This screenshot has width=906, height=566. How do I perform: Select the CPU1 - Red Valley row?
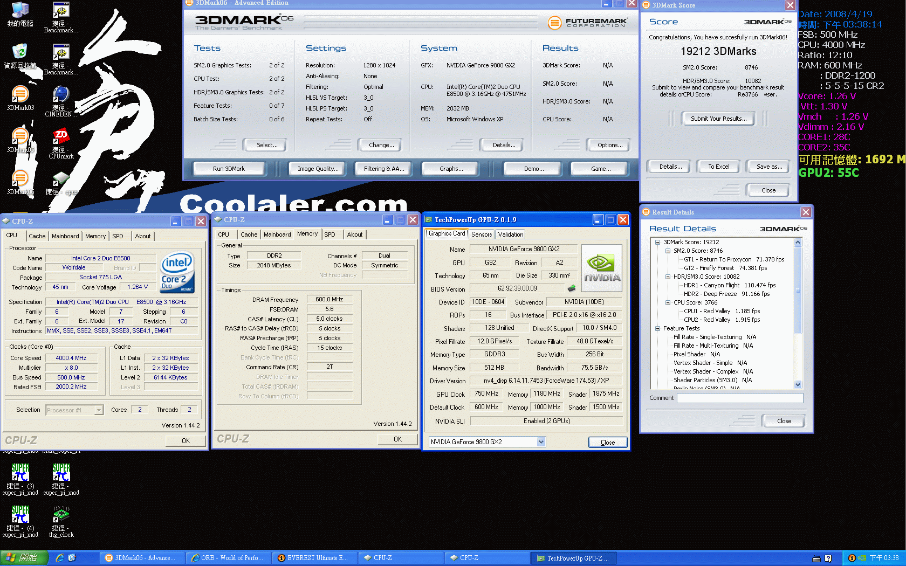[722, 311]
